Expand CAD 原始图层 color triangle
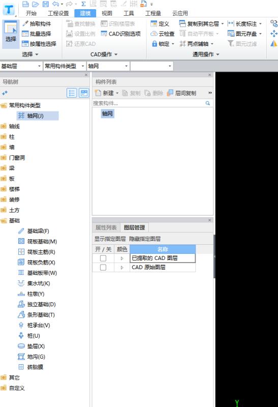This screenshot has width=278, height=407. click(122, 268)
